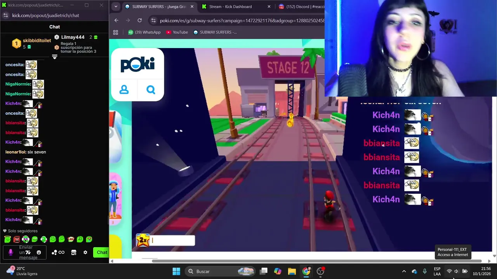Click the purple microphone icon in chat input

[x=10, y=252]
